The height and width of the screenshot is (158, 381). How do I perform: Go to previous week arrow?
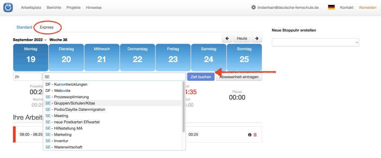(x=227, y=38)
